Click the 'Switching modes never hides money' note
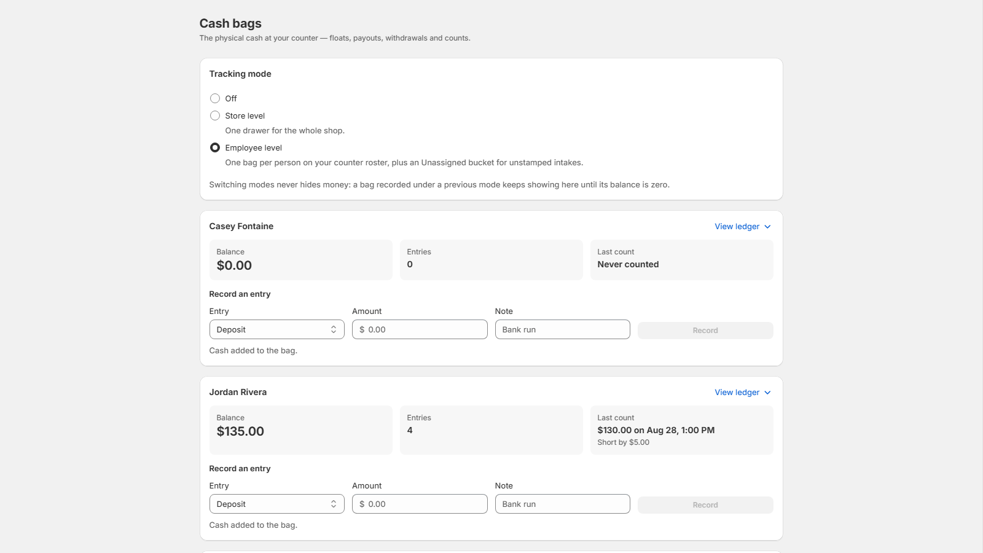Viewport: 983px width, 553px height. pyautogui.click(x=439, y=184)
